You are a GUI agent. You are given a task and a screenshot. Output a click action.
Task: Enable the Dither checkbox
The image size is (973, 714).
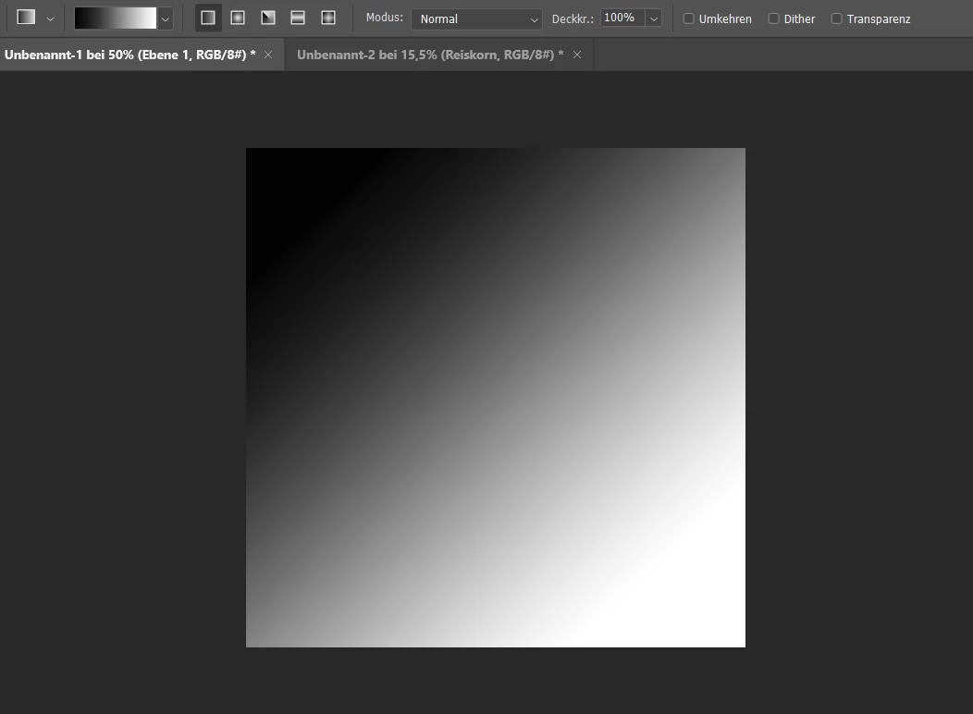pos(773,18)
